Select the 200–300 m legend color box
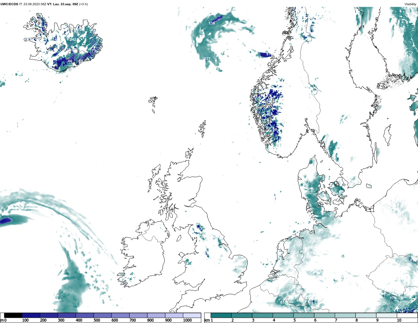The height and width of the screenshot is (323, 418). point(49,315)
